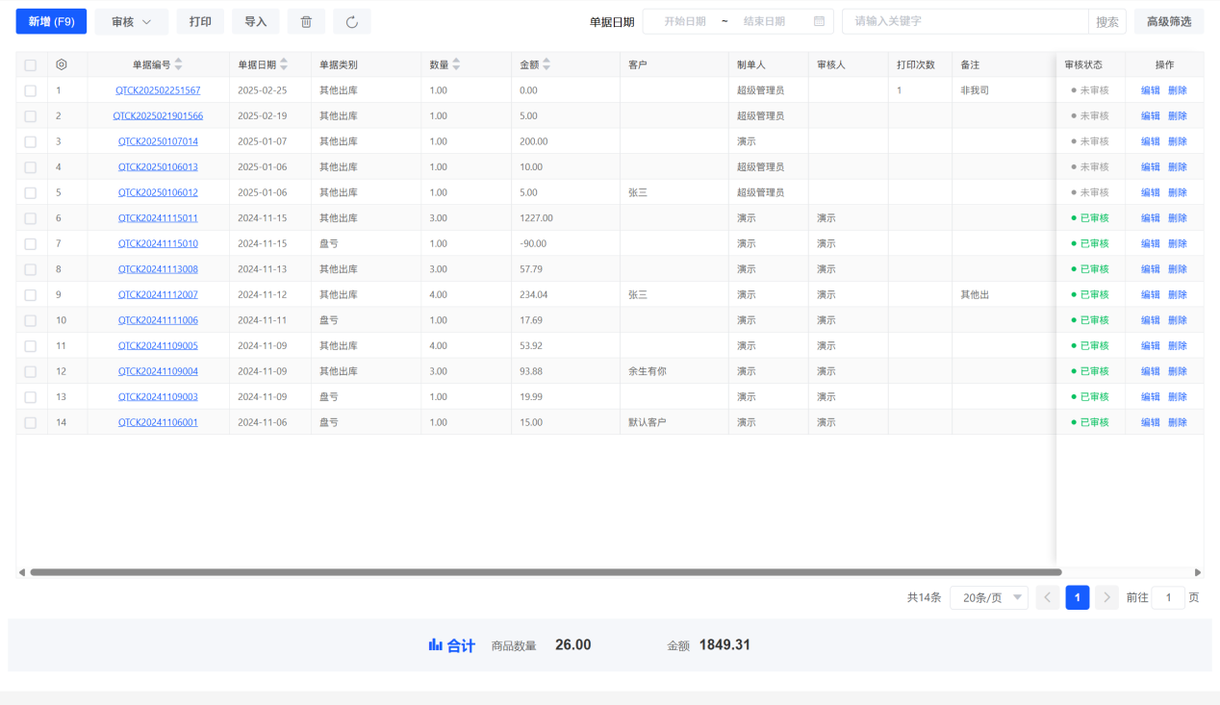Click the keyword search input field
This screenshot has width=1220, height=705.
click(964, 21)
